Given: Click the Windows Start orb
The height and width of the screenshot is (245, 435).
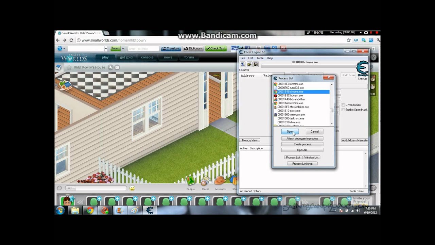Looking at the screenshot, I should 60,211.
